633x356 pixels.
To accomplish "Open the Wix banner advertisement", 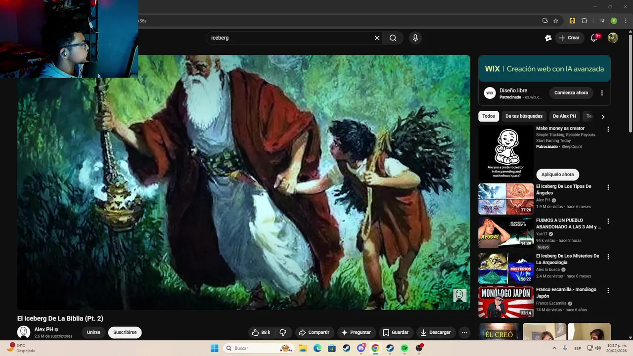I will pos(544,69).
